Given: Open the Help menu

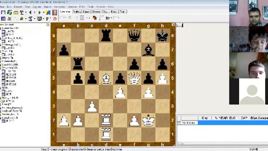Looking at the screenshot, I should 111,7.
